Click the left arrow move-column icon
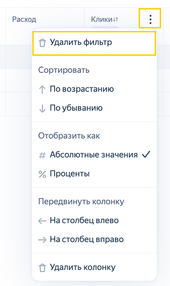This screenshot has height=286, width=170. point(42,221)
